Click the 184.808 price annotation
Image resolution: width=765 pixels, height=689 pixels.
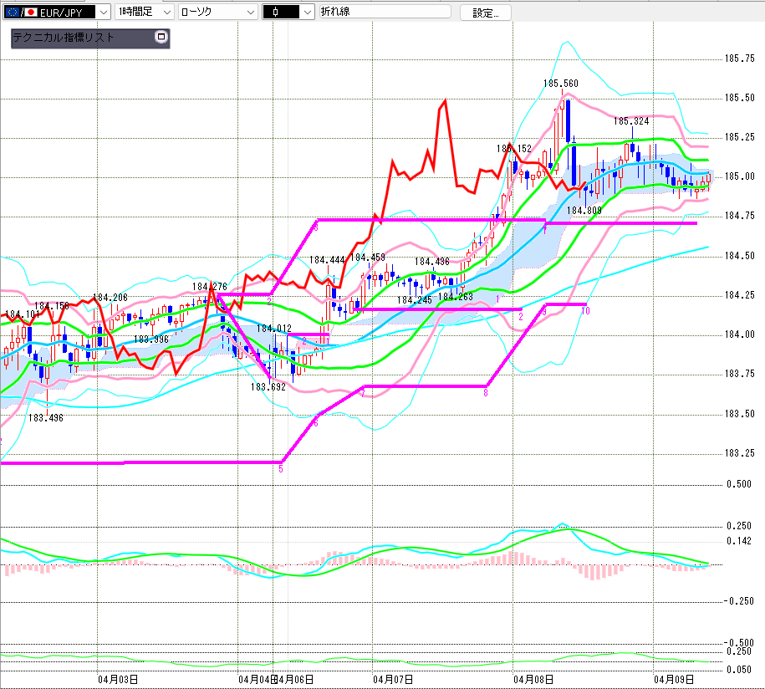point(584,211)
